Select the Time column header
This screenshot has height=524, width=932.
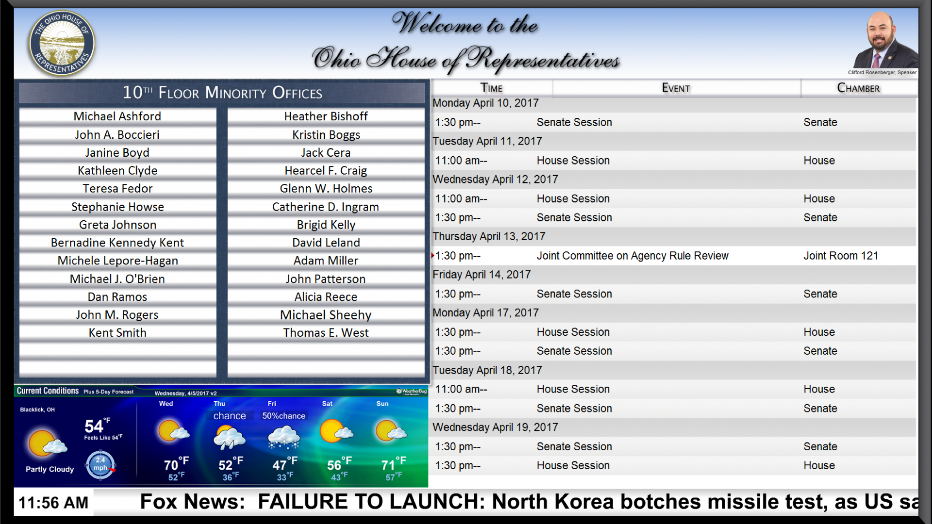(492, 88)
